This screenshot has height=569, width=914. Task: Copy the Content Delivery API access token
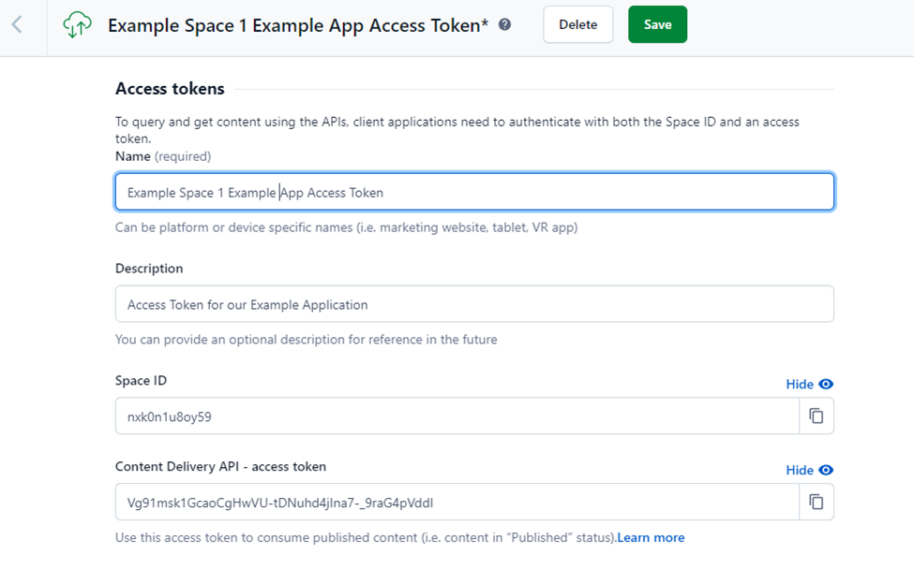[816, 503]
